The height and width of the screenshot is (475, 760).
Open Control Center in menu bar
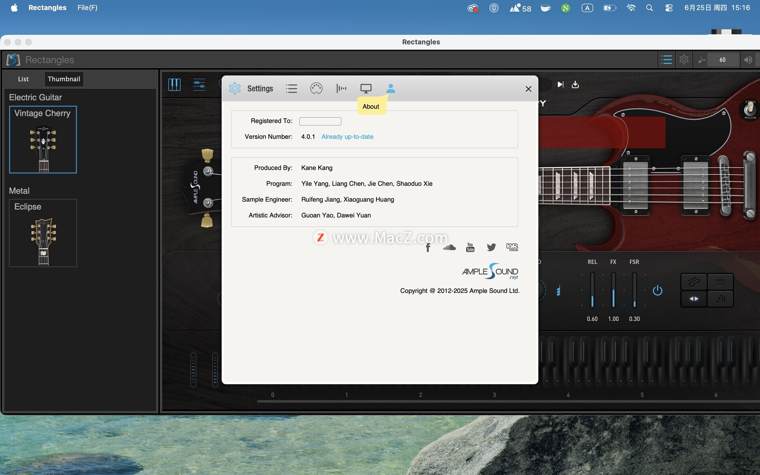[669, 8]
